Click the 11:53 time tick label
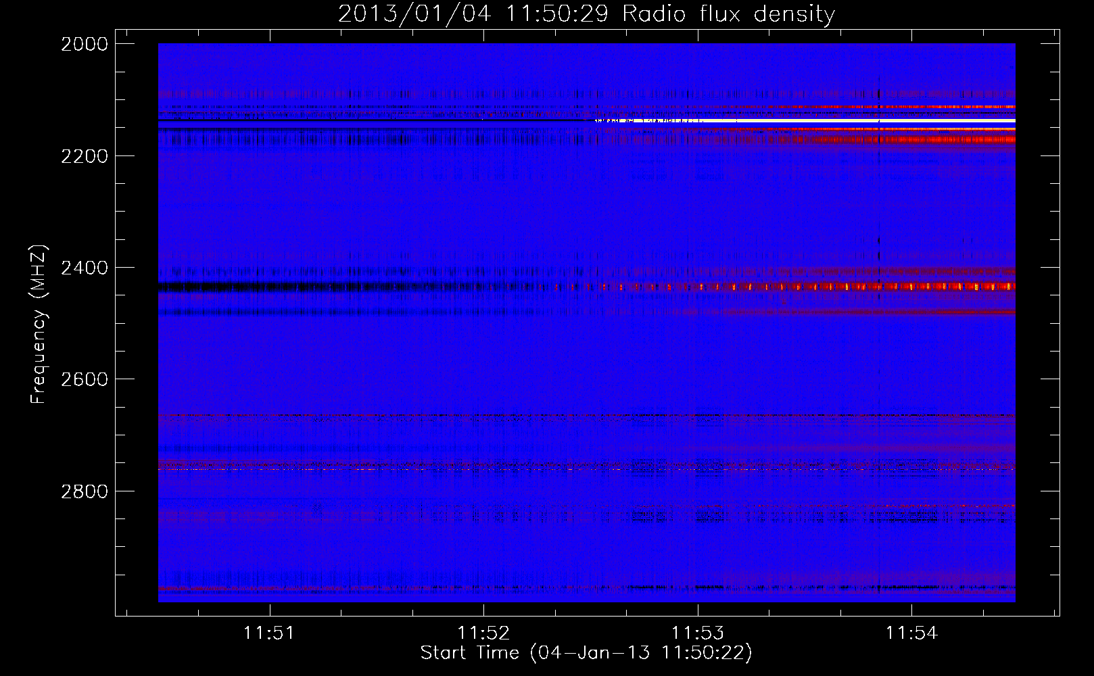This screenshot has height=676, width=1094. click(x=697, y=633)
